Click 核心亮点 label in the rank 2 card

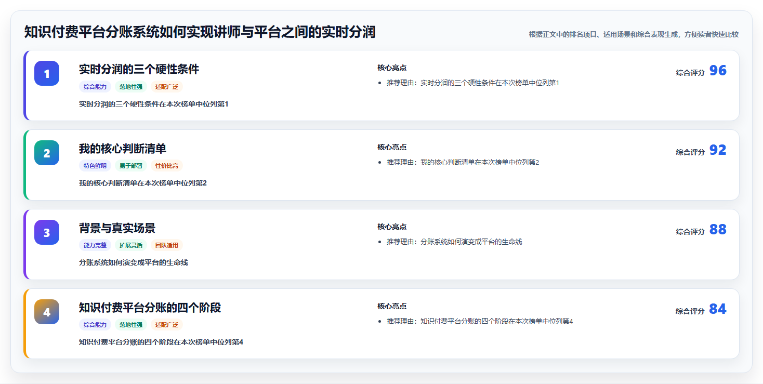[392, 147]
